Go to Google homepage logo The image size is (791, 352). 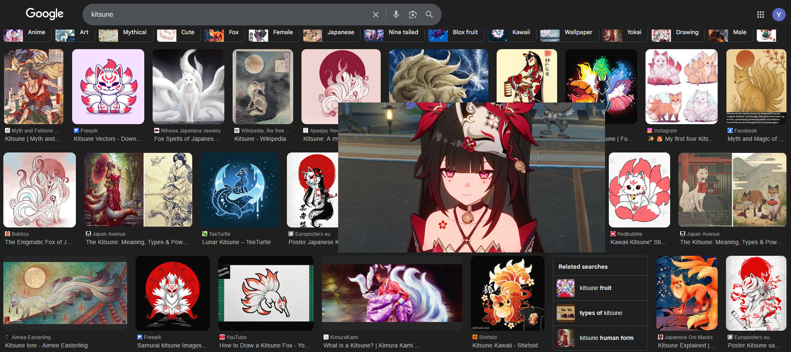45,14
